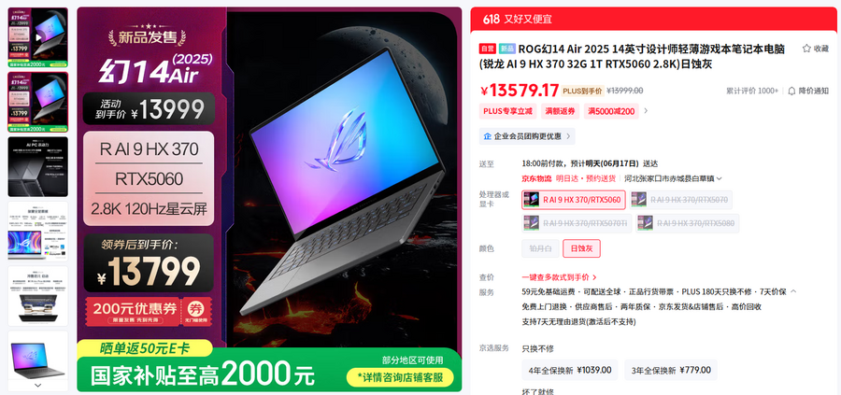Open the 企业会员团购更优惠 link
The height and width of the screenshot is (395, 841).
[x=527, y=136]
